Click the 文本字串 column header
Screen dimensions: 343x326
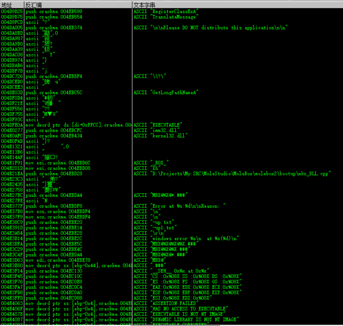[x=144, y=5]
